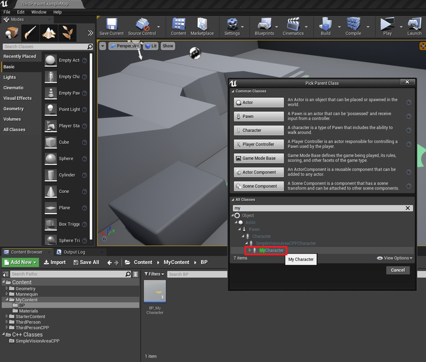Image resolution: width=426 pixels, height=362 pixels.
Task: Click the class search field containing 'my'
Action: (316, 207)
